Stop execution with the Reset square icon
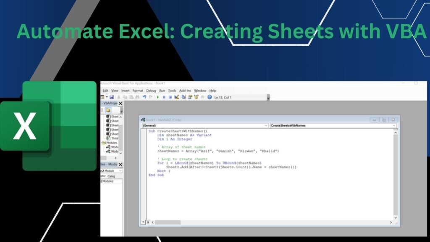Viewport: 430px width, 242px height. point(170,97)
